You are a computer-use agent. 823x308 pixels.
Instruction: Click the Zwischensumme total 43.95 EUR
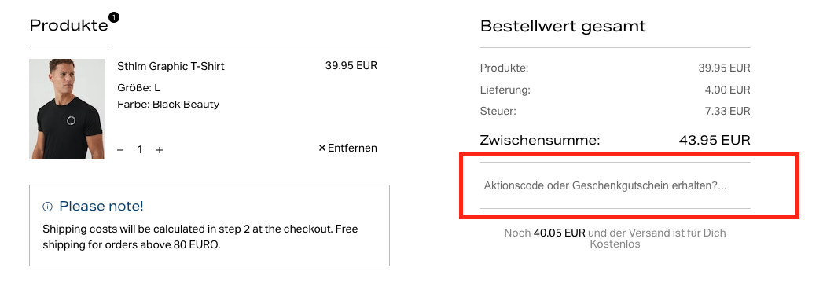(x=715, y=140)
